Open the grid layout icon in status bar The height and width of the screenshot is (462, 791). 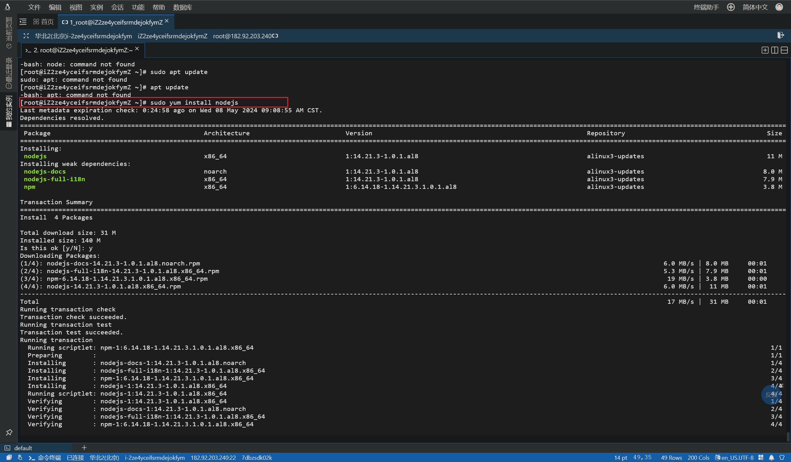761,458
